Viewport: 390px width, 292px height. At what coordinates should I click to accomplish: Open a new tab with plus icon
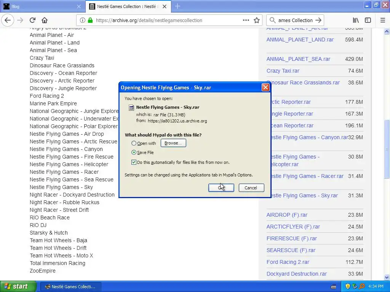click(177, 6)
